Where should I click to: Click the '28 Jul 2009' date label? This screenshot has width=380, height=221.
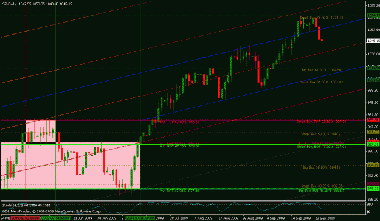[x=179, y=219]
